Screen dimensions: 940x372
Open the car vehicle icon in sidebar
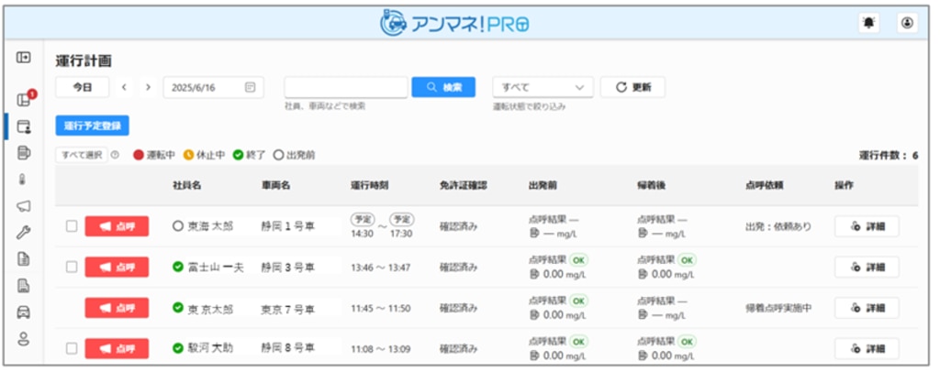(x=25, y=312)
